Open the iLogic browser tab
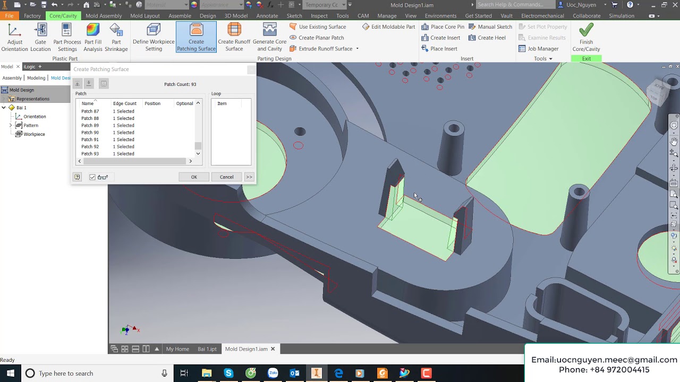 [x=29, y=67]
